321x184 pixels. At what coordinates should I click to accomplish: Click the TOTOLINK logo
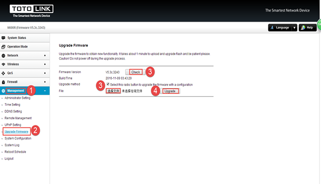pos(31,11)
